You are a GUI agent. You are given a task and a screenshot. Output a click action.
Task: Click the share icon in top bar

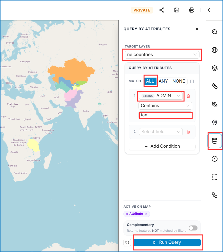click(162, 10)
